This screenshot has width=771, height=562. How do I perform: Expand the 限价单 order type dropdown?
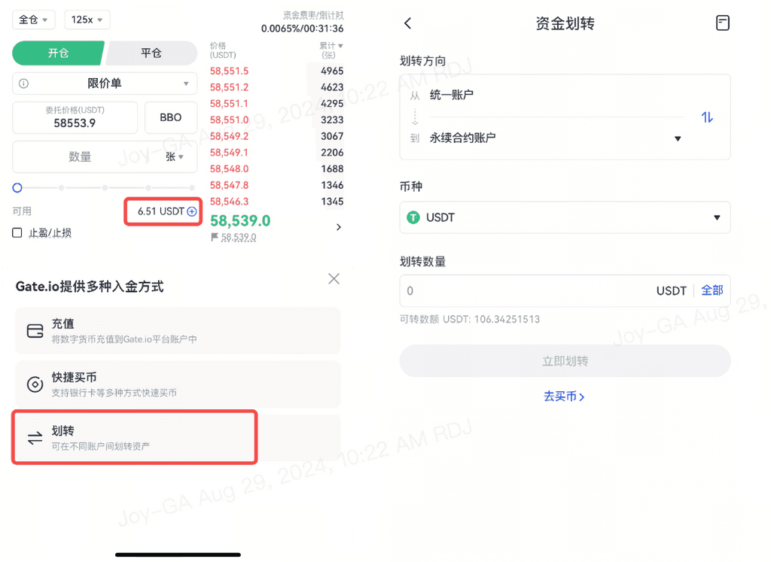[x=105, y=84]
